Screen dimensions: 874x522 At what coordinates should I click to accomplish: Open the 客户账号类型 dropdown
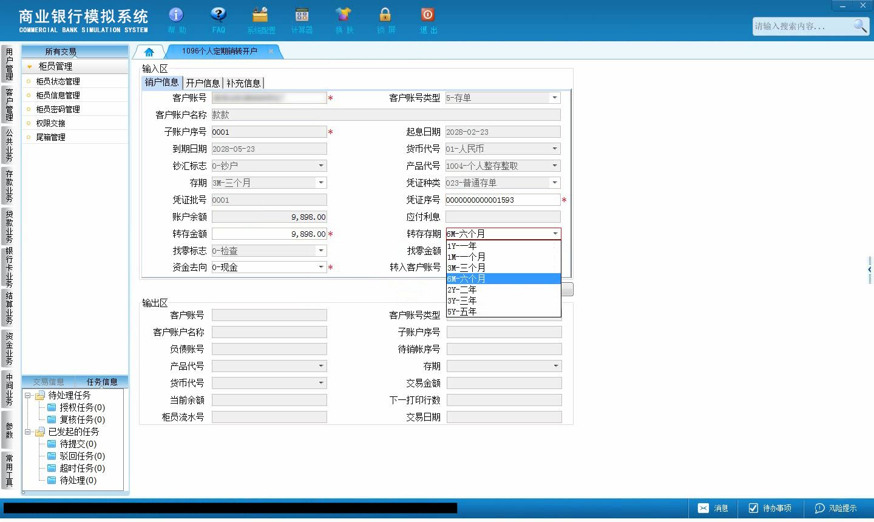pyautogui.click(x=555, y=98)
